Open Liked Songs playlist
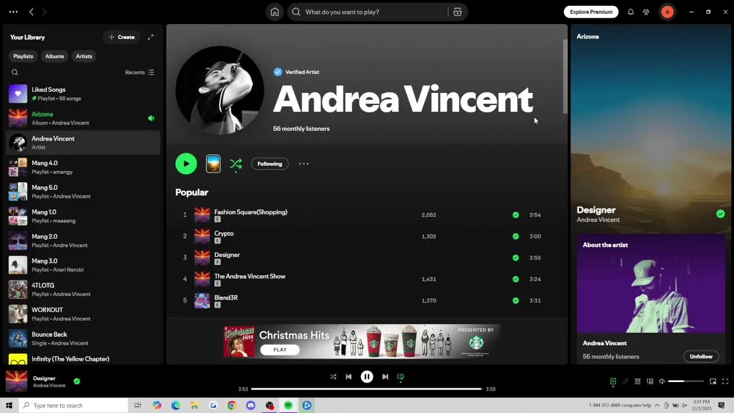 point(83,93)
